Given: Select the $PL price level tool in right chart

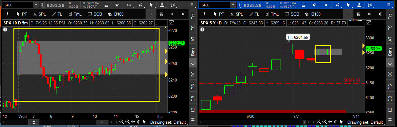Looking at the screenshot, I should click(x=237, y=14).
